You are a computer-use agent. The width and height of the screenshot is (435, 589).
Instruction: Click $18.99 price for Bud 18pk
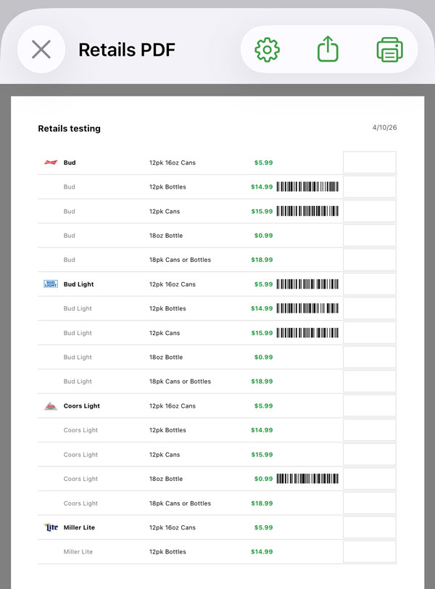(262, 260)
